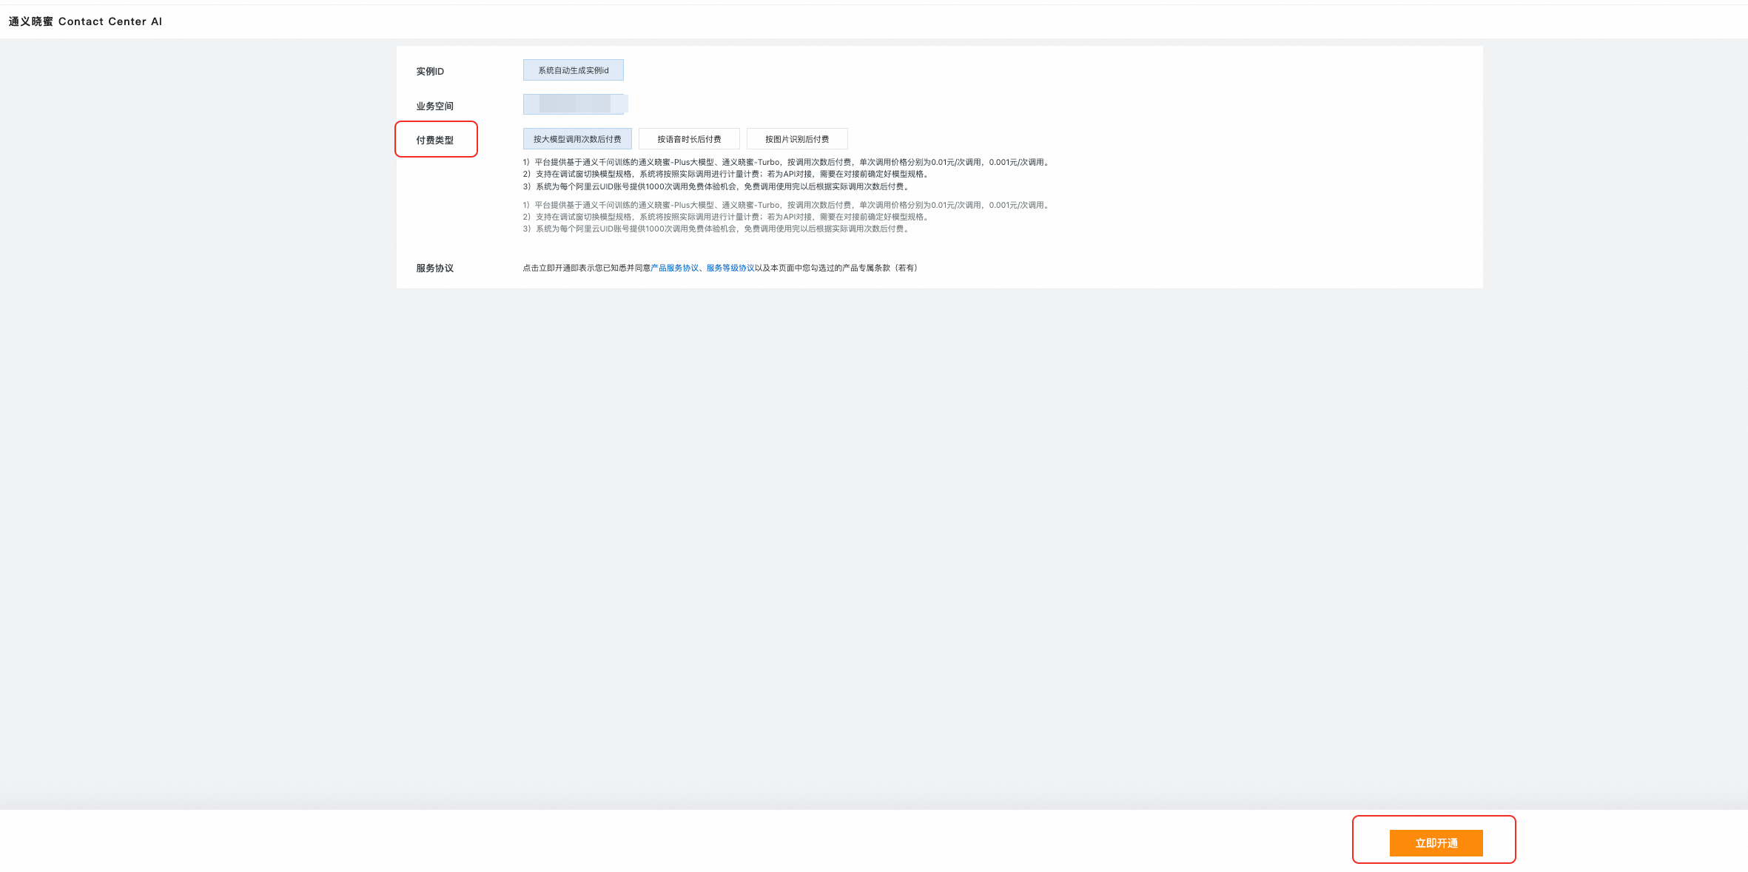Click the highlighted 付费类型 label

point(434,141)
